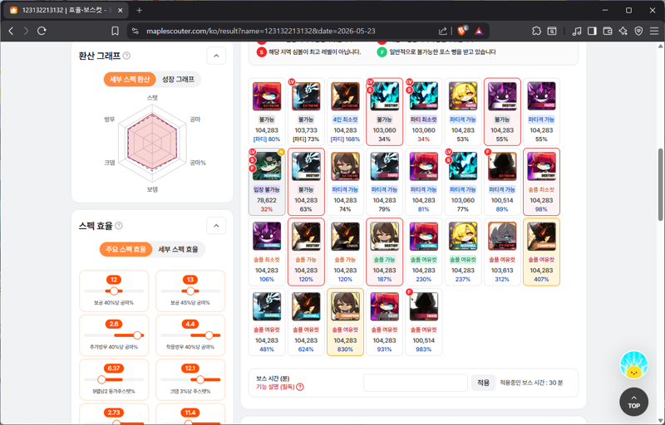Open the Brave Shields lion icon
The height and width of the screenshot is (425, 665).
462,31
